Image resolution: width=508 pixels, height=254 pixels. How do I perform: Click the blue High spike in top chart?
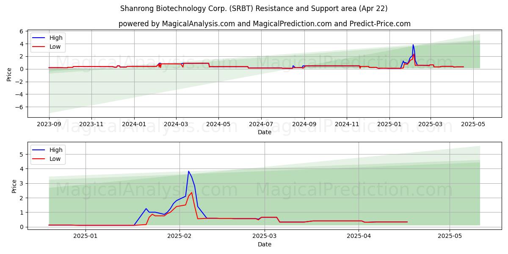(413, 45)
